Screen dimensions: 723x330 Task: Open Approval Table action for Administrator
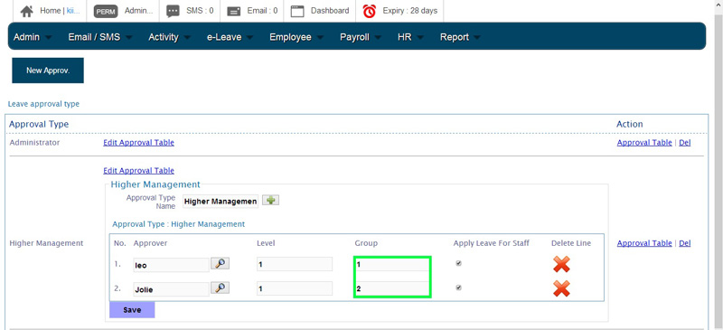[x=644, y=143]
